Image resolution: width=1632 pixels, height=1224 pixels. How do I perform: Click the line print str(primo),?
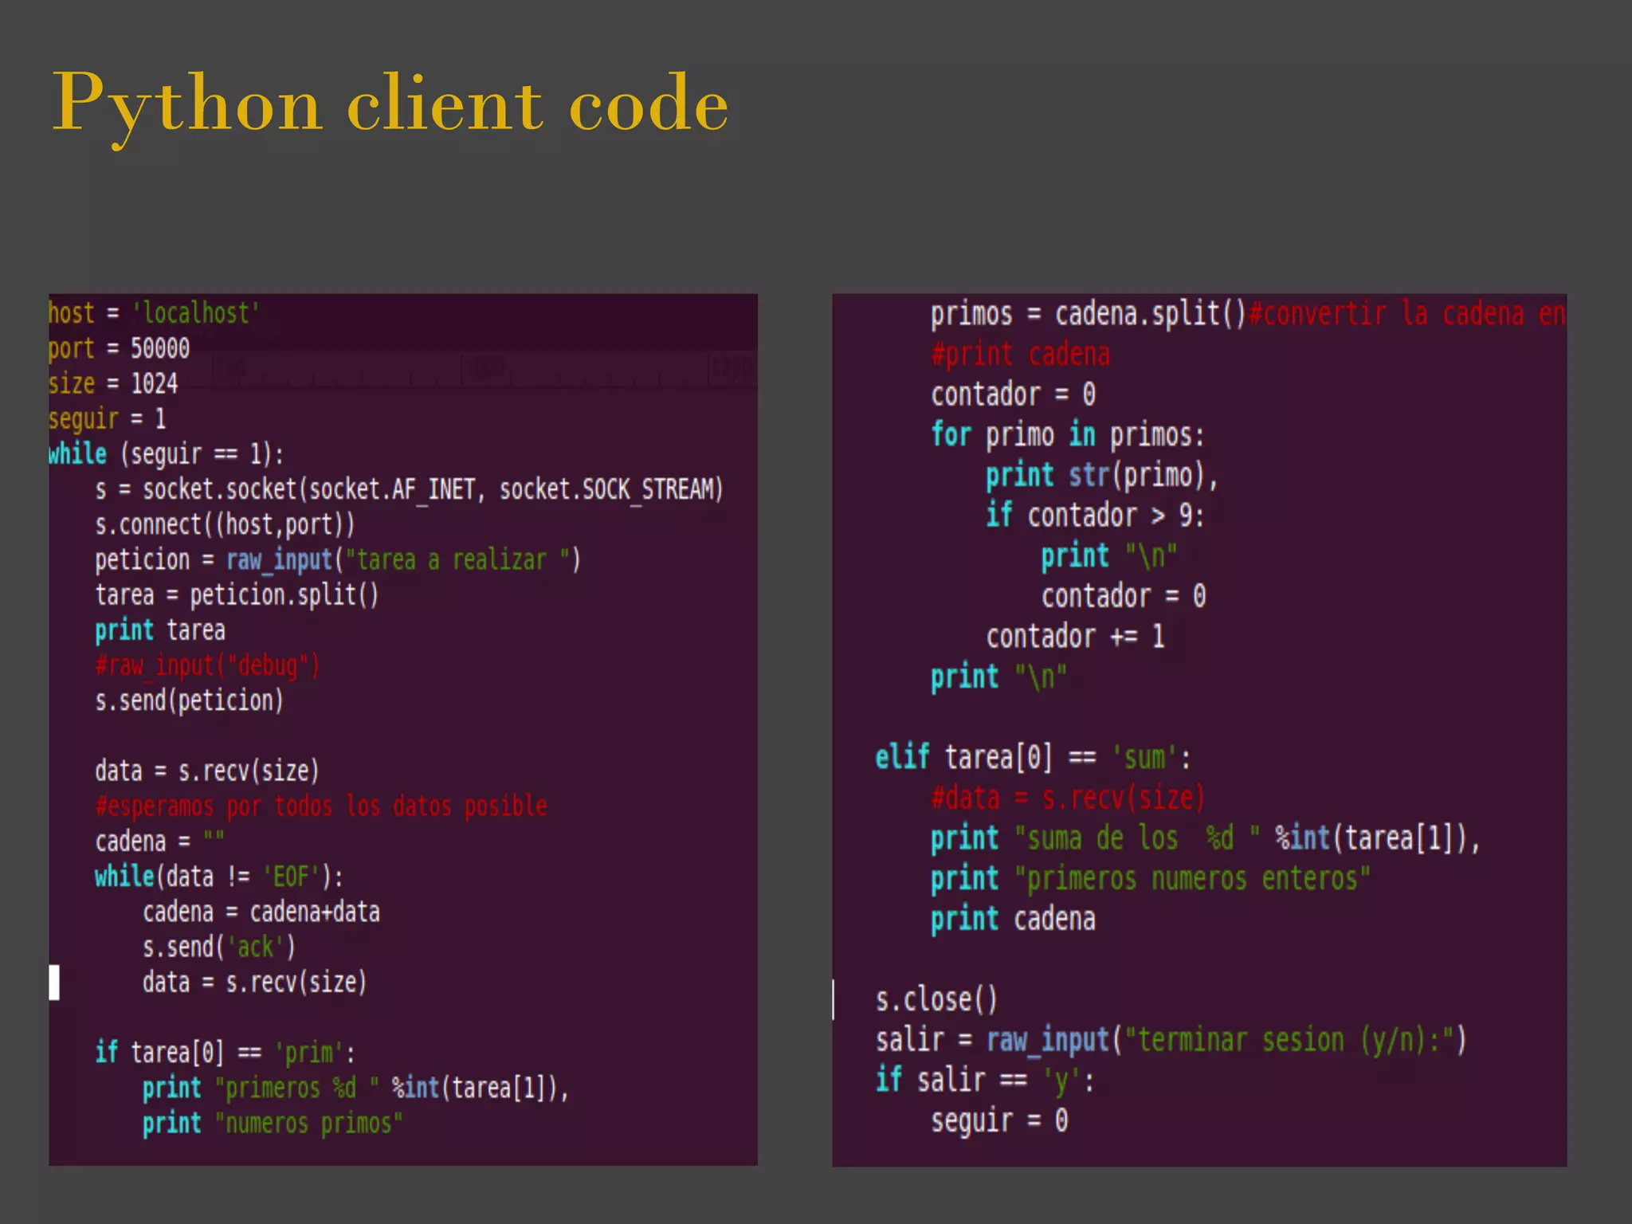click(x=1102, y=476)
